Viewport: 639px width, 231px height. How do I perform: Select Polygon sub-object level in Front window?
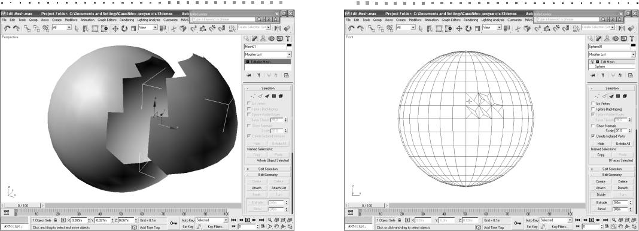618,96
